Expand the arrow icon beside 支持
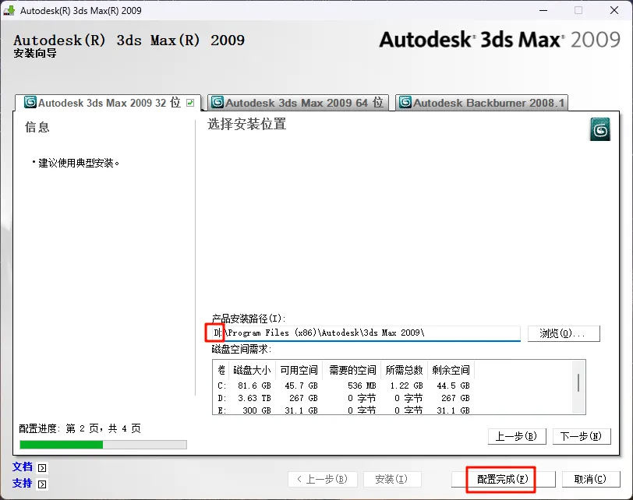 tap(42, 484)
